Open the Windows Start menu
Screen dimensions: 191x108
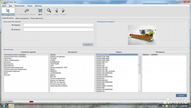click(4, 106)
